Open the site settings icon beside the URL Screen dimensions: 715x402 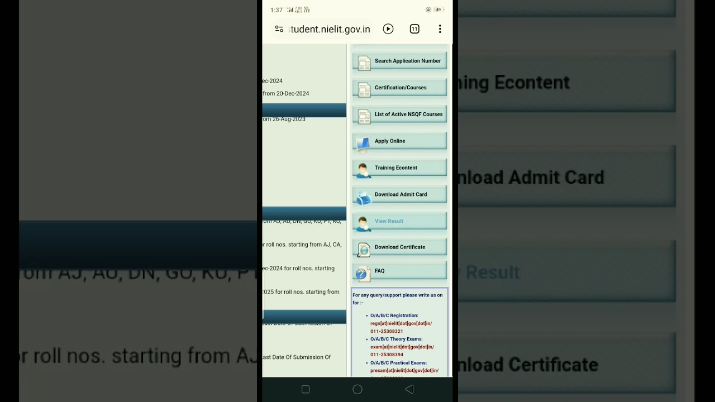pyautogui.click(x=279, y=29)
